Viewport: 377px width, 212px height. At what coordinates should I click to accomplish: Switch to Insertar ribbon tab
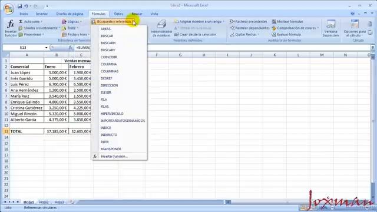[42, 14]
